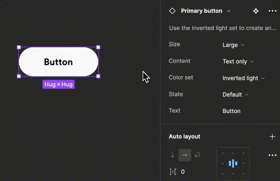Click the State property label
This screenshot has width=280, height=181.
tap(176, 94)
